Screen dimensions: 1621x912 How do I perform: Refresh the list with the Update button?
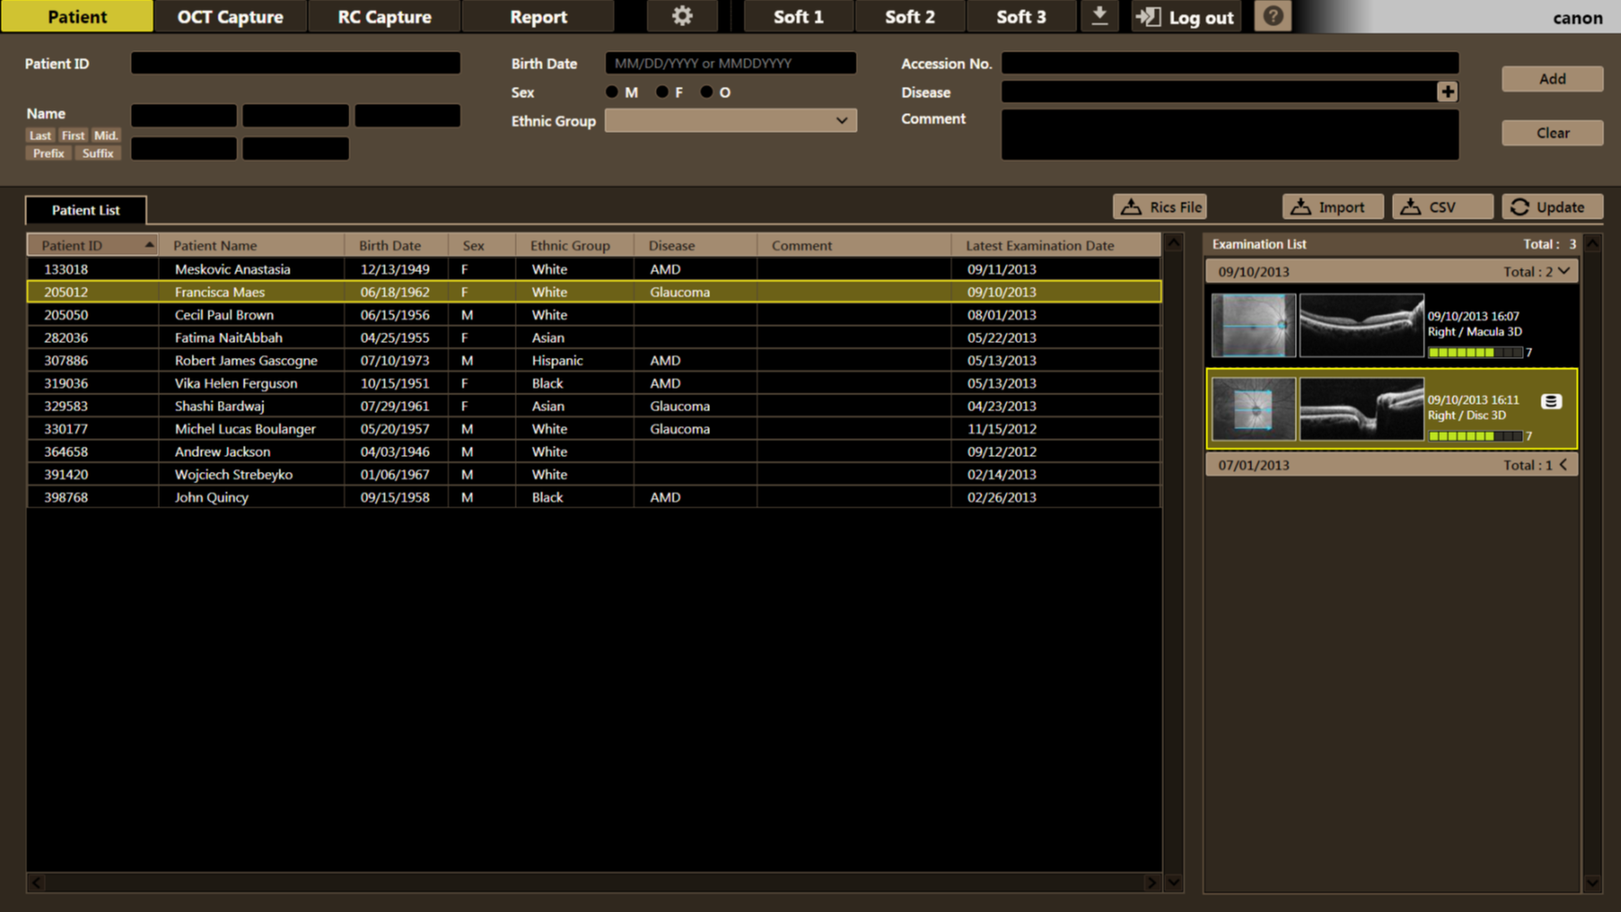(x=1552, y=207)
